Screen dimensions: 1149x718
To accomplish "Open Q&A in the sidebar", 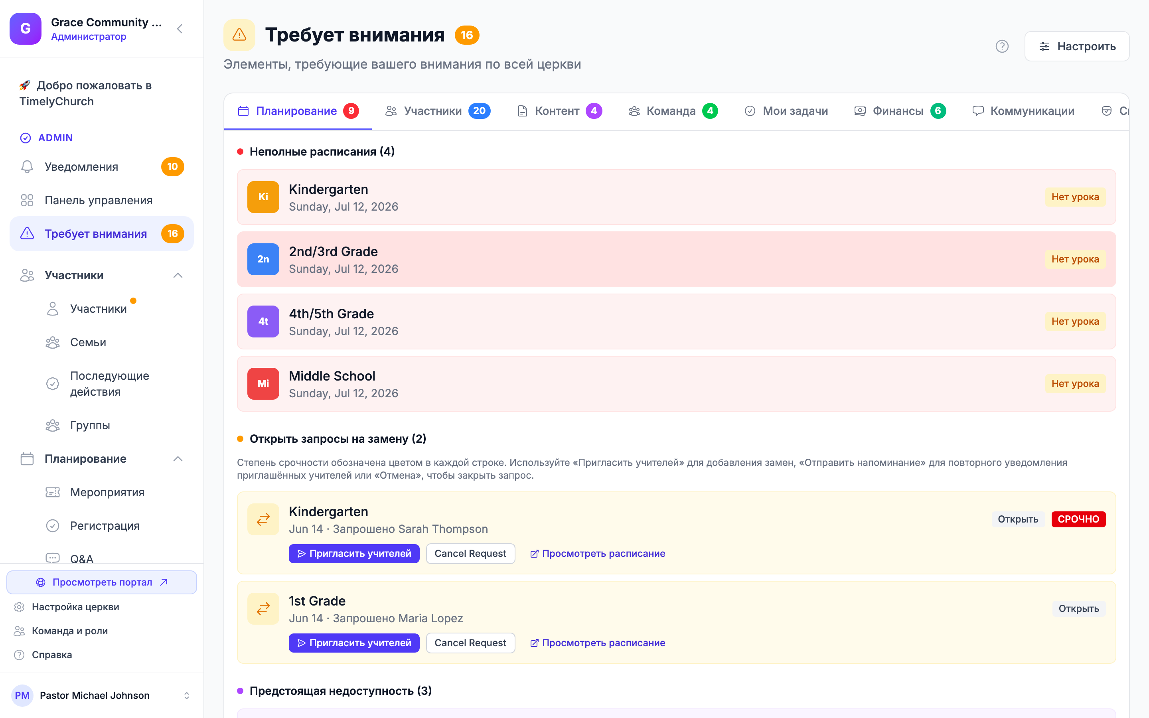I will [x=82, y=559].
